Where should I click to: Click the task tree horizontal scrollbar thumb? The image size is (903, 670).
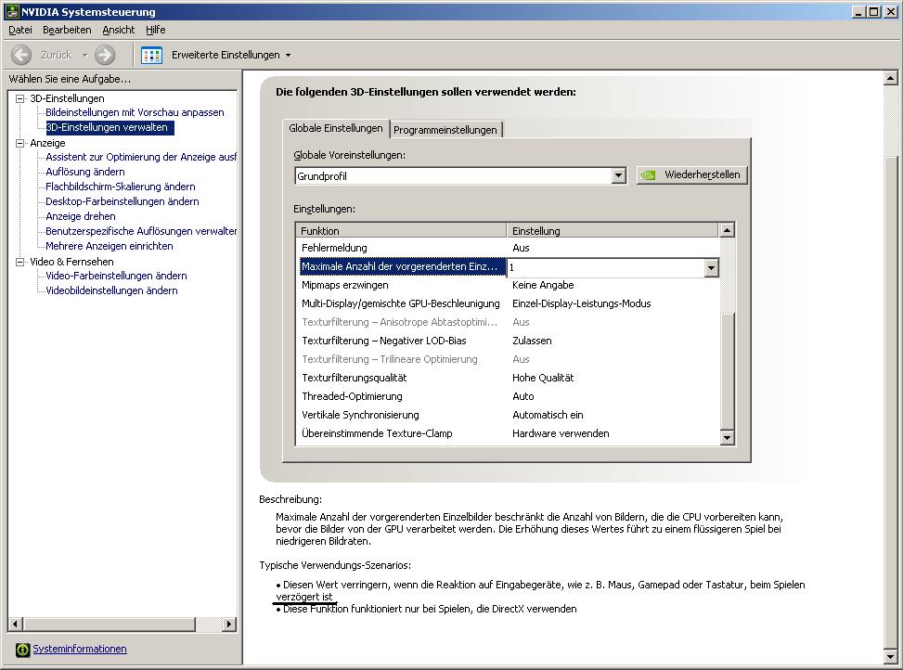109,624
